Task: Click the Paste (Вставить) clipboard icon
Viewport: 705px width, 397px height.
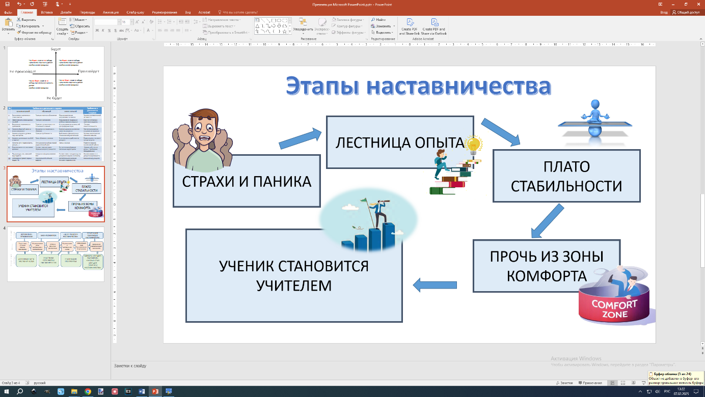Action: pyautogui.click(x=8, y=22)
